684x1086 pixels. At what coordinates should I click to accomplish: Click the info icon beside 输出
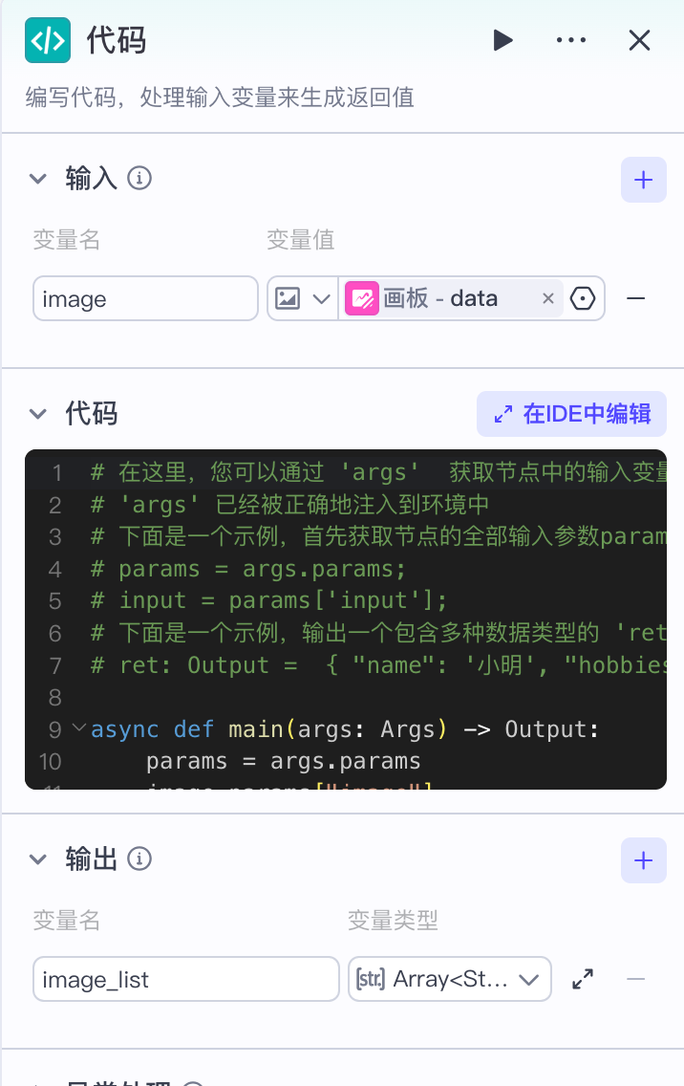pos(139,859)
